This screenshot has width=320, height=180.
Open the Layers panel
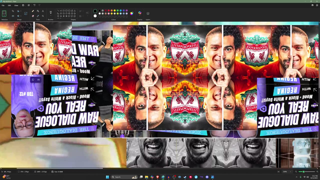click(x=148, y=13)
